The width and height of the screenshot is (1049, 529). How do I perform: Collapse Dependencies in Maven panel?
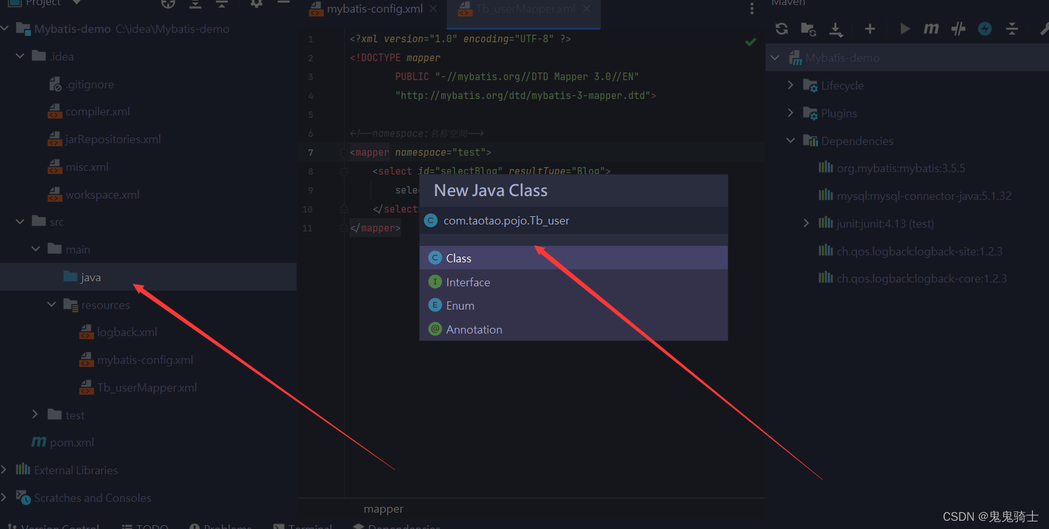(x=791, y=140)
